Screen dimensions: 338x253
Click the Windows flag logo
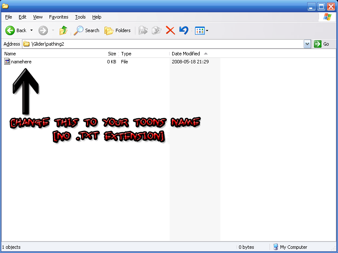327,17
